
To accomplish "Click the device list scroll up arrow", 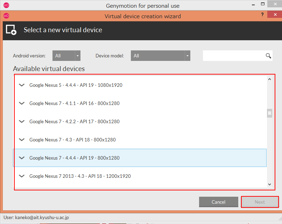I will click(269, 79).
